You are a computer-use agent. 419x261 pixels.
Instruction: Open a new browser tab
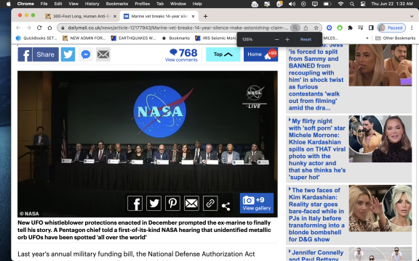coord(205,16)
